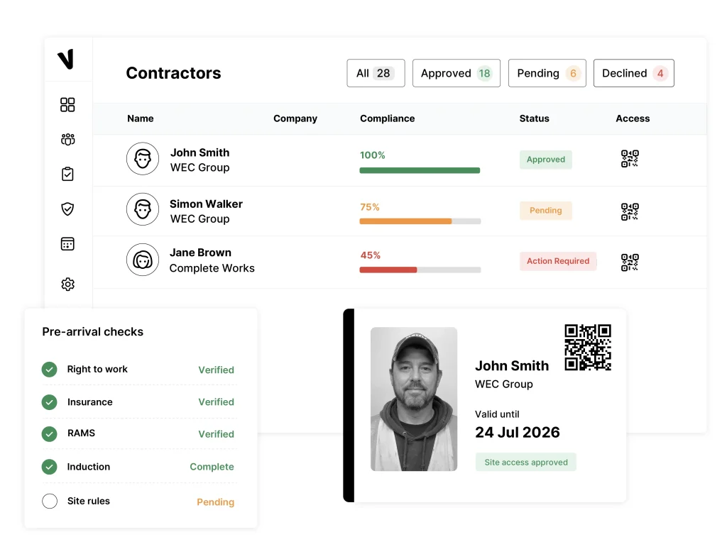
Task: Click the Insurance green checkmark
Action: pos(50,402)
